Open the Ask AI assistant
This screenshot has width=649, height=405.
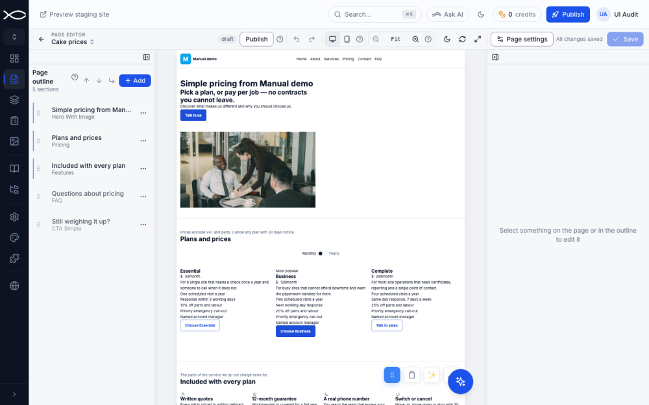(447, 14)
